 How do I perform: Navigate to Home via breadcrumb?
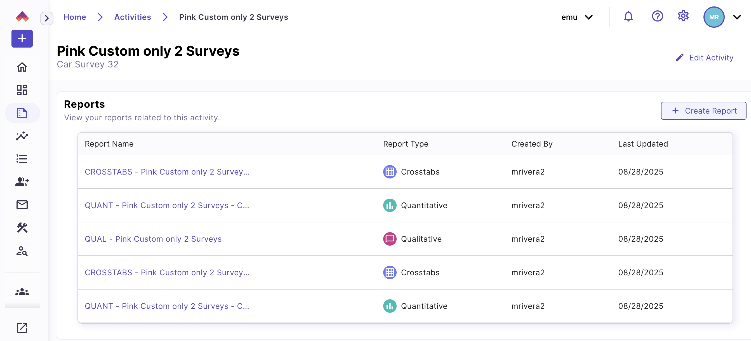[75, 17]
